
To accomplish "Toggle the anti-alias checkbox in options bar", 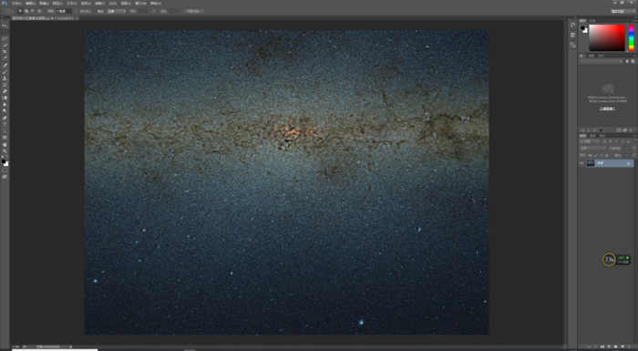I will [x=77, y=12].
